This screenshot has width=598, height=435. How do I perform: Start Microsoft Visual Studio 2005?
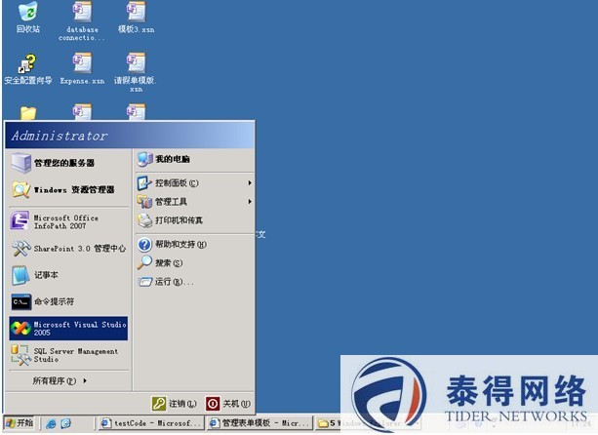[68, 329]
